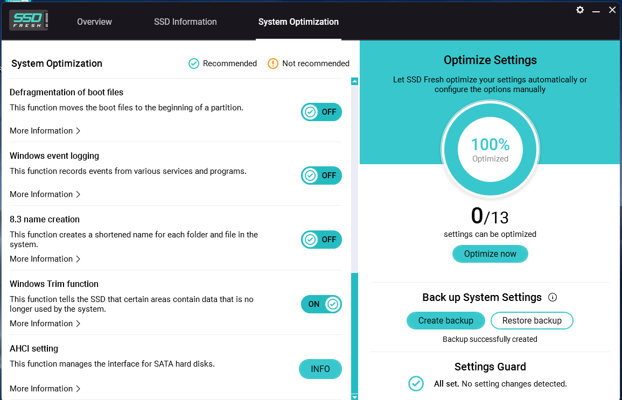622x400 pixels.
Task: Expand More Information for Windows Trim function
Action: [45, 324]
